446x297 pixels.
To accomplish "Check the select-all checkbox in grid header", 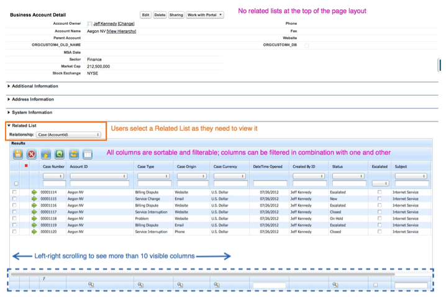I will pos(16,184).
